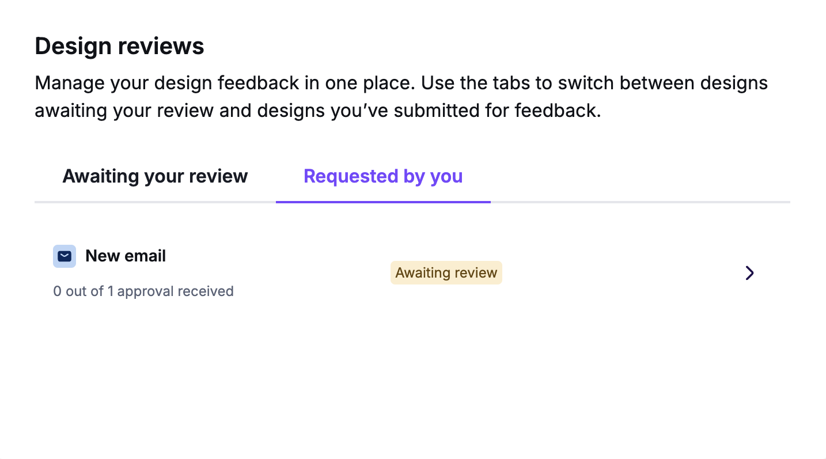
Task: Go to New email using the chevron
Action: pos(749,273)
